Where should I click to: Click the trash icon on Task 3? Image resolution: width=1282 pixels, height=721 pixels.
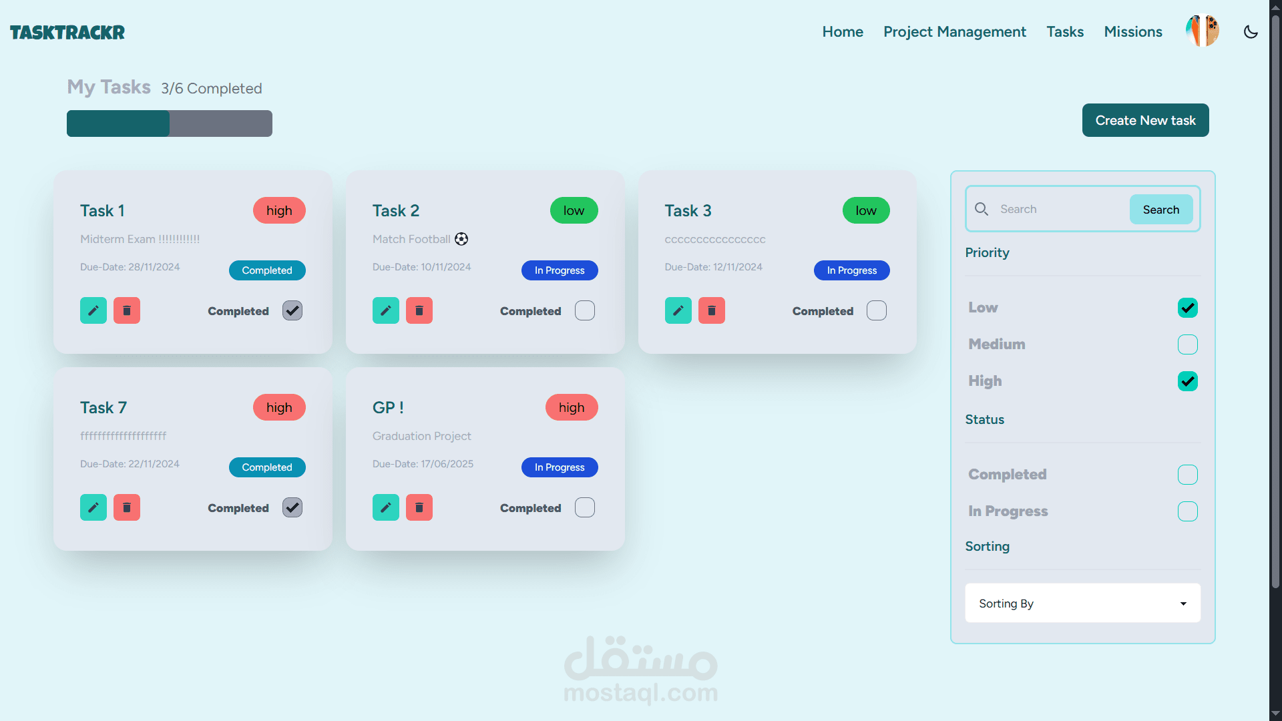(712, 310)
